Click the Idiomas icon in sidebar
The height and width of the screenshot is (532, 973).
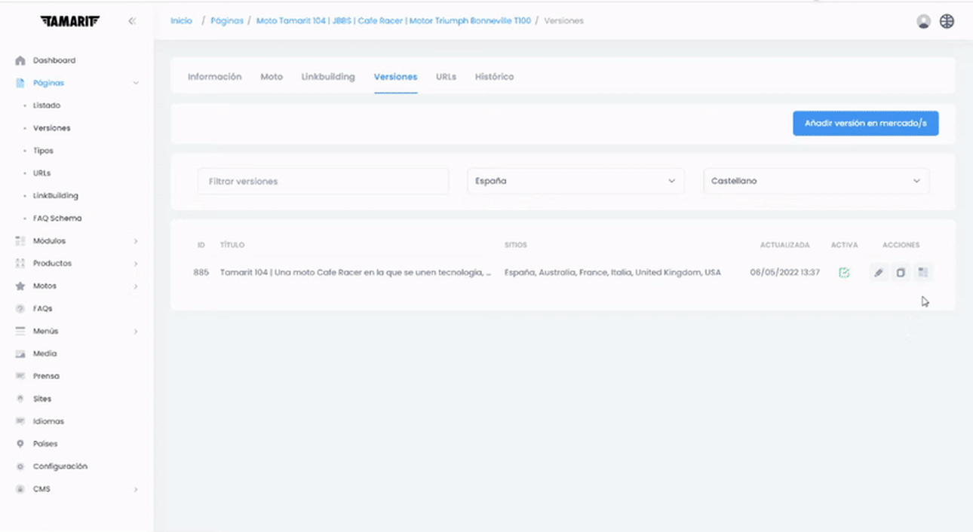coord(20,421)
